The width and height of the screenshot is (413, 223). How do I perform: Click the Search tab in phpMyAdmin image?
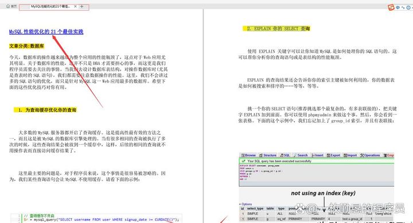301,155
